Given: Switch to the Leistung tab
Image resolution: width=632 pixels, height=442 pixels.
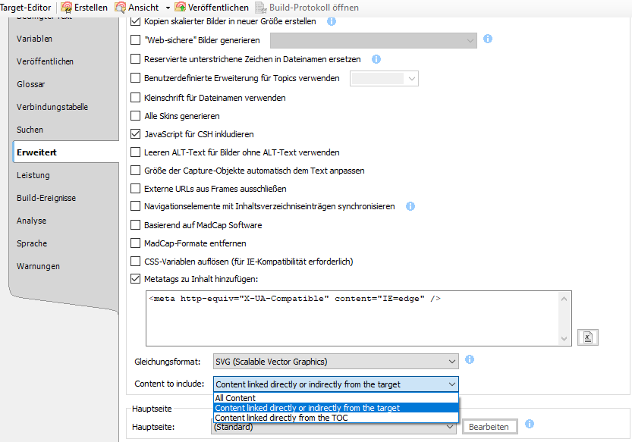Looking at the screenshot, I should 33,175.
